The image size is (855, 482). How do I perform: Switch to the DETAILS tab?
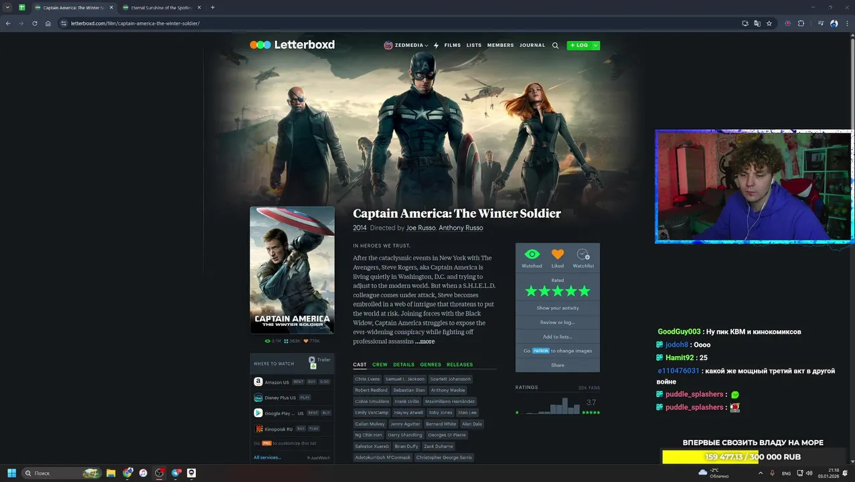click(404, 365)
